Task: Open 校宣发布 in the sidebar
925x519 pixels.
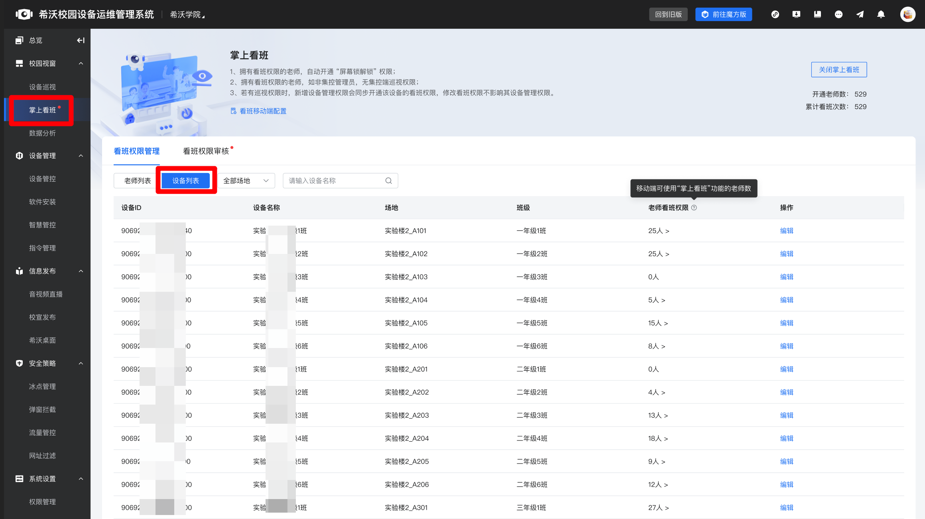Action: pos(42,317)
